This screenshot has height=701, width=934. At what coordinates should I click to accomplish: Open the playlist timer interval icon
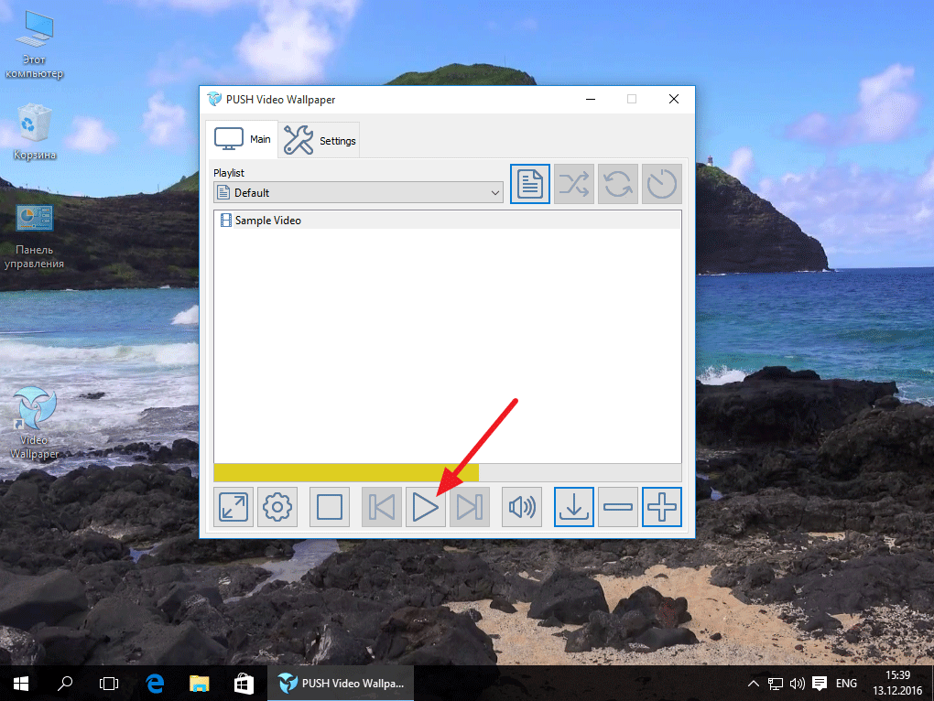click(661, 184)
